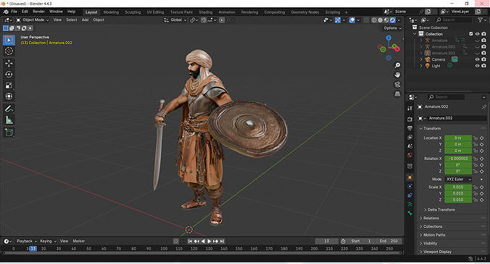Select the Add Cube tool
Viewport: 490px width, 264px height.
click(x=9, y=132)
